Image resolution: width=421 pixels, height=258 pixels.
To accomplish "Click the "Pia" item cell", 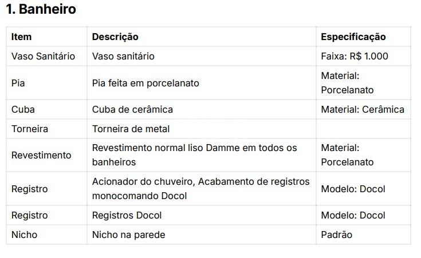I will coord(18,83).
